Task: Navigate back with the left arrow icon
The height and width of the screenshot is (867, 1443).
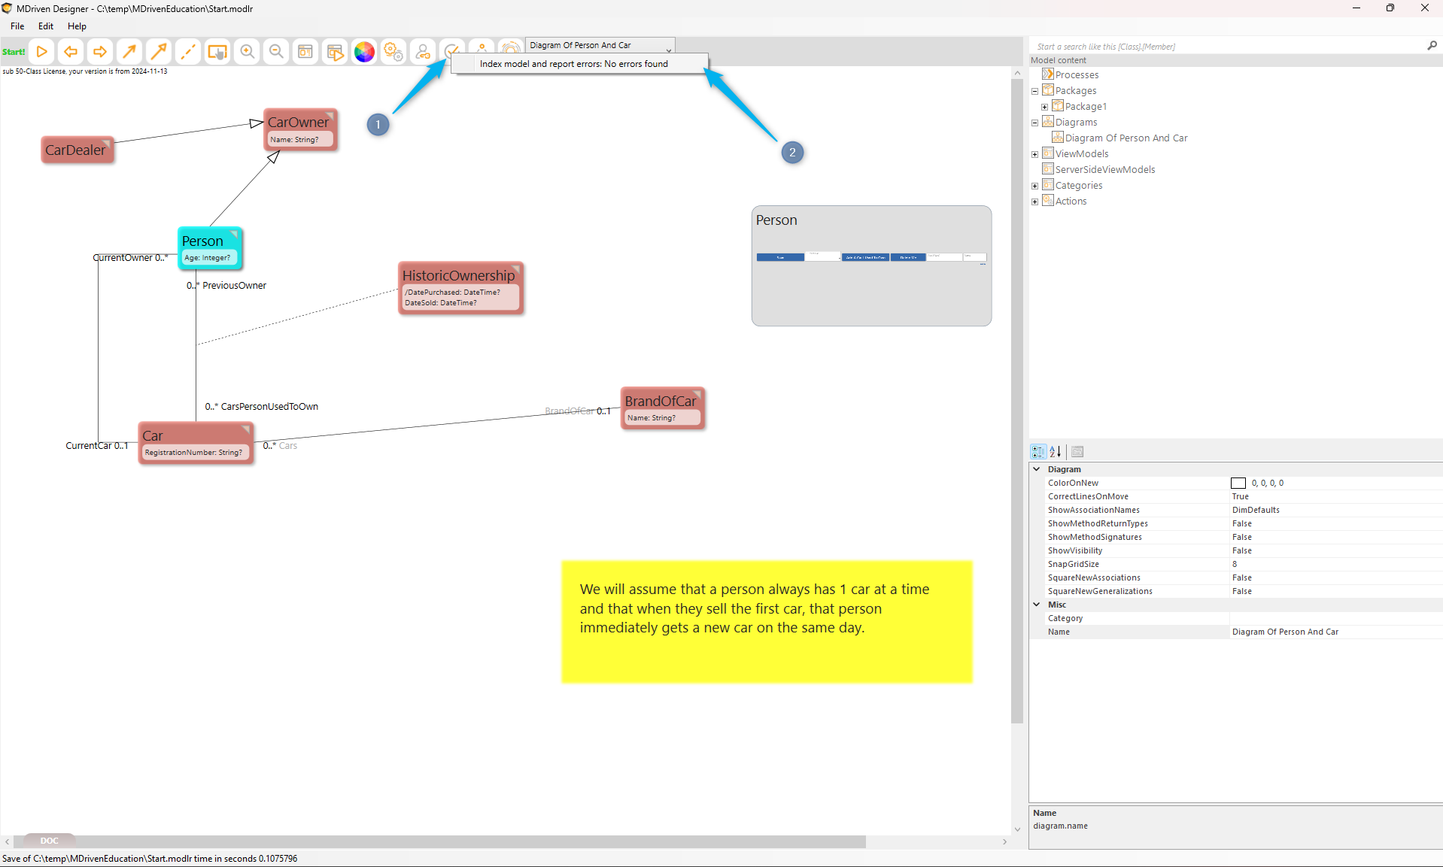Action: point(71,52)
